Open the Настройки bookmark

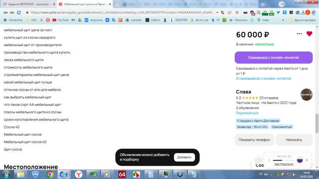pos(13,20)
